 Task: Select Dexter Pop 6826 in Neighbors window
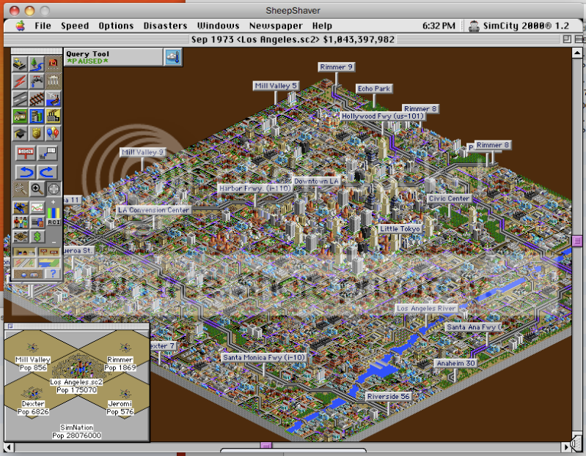[x=33, y=408]
